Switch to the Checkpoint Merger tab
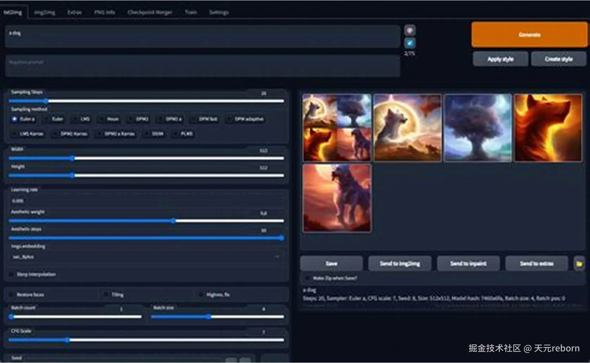590x363 pixels. [x=150, y=12]
